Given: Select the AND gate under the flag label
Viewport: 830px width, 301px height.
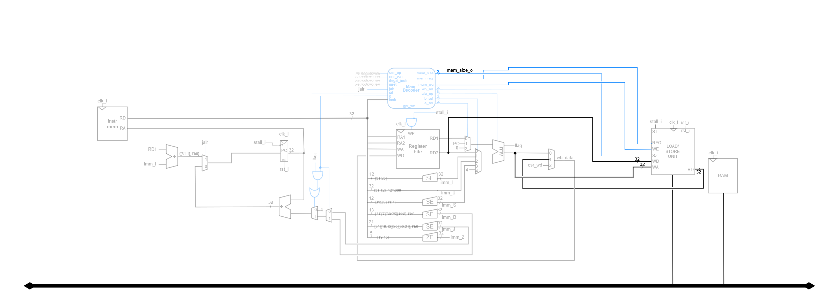Looking at the screenshot, I should click(x=318, y=175).
